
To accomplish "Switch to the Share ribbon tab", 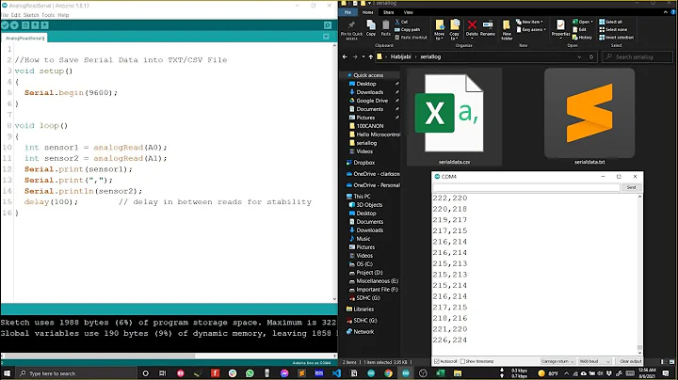I will pos(388,12).
